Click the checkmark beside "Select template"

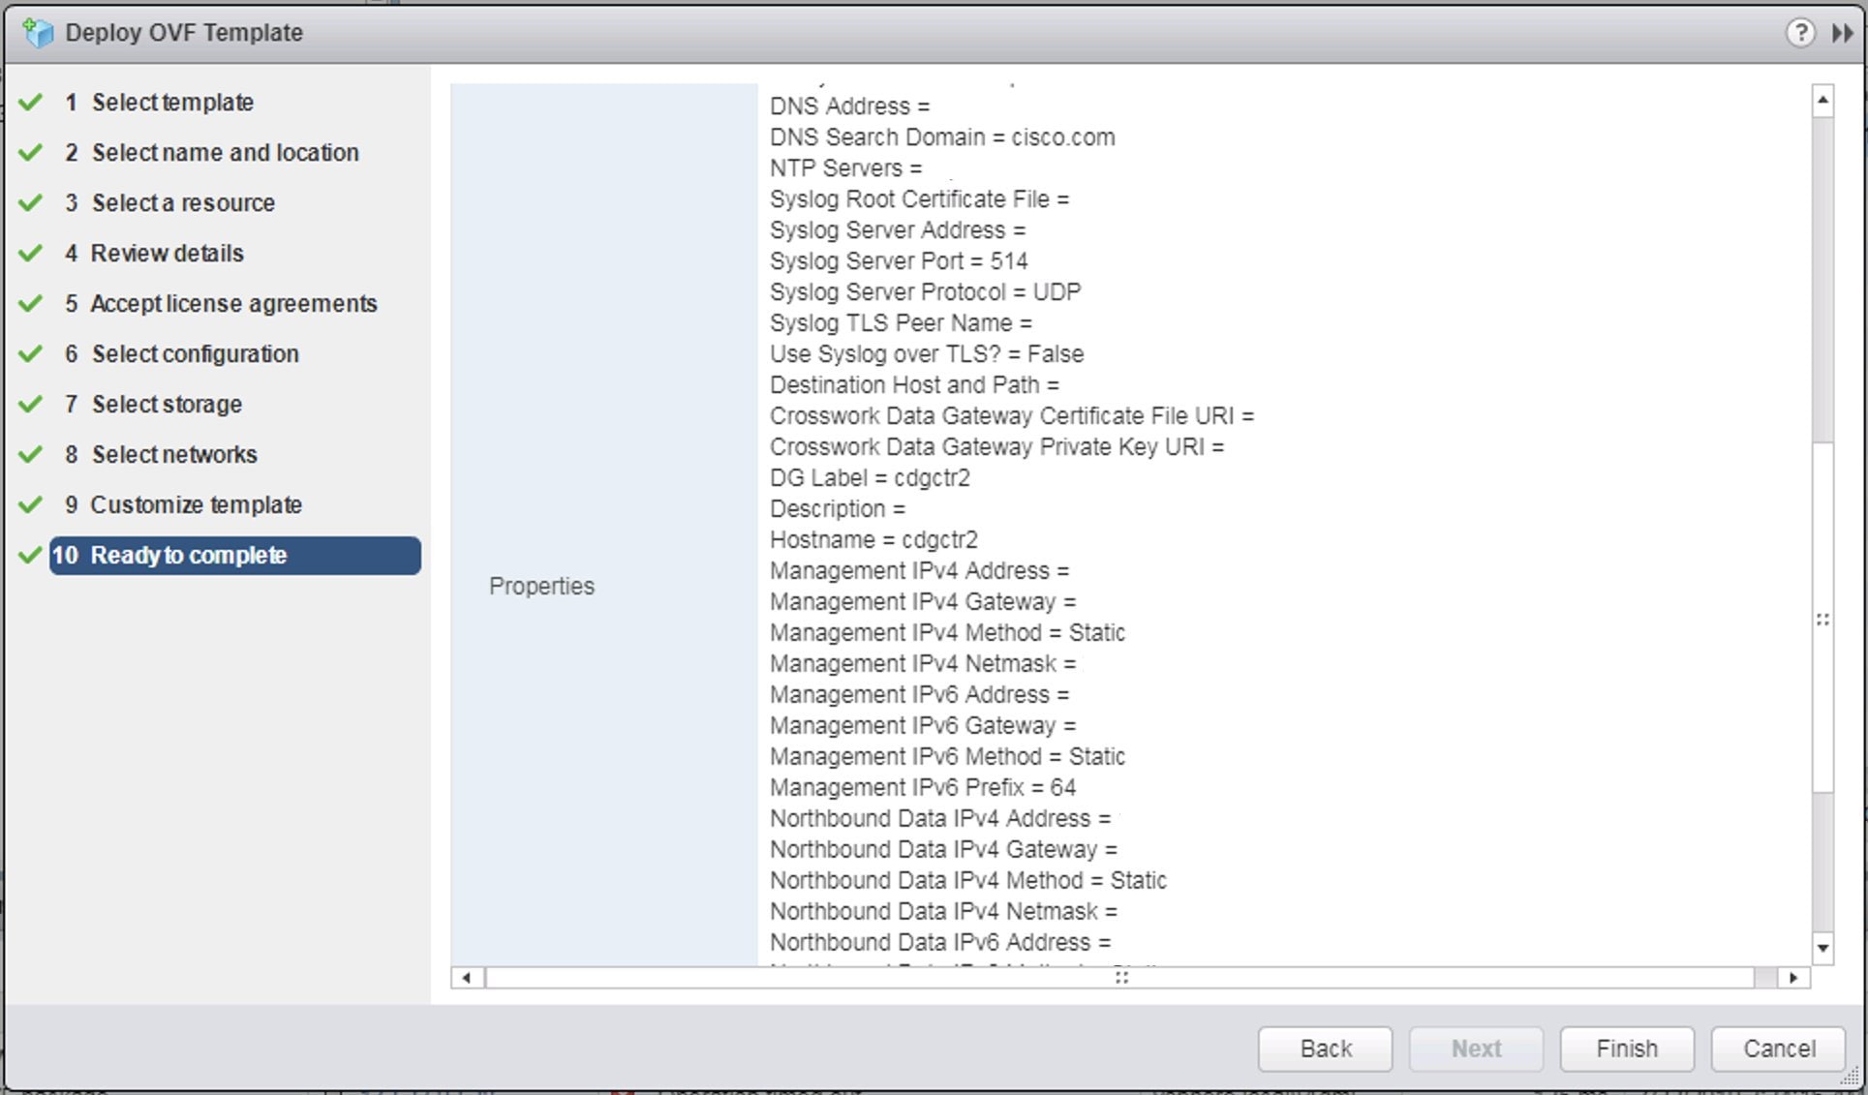tap(31, 101)
